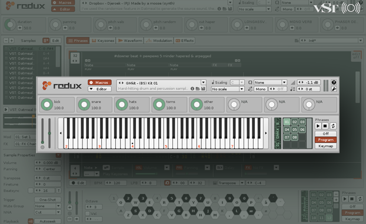The image size is (366, 224).
Task: Toggle the Vel checkbox in background window
Action: 88,213
